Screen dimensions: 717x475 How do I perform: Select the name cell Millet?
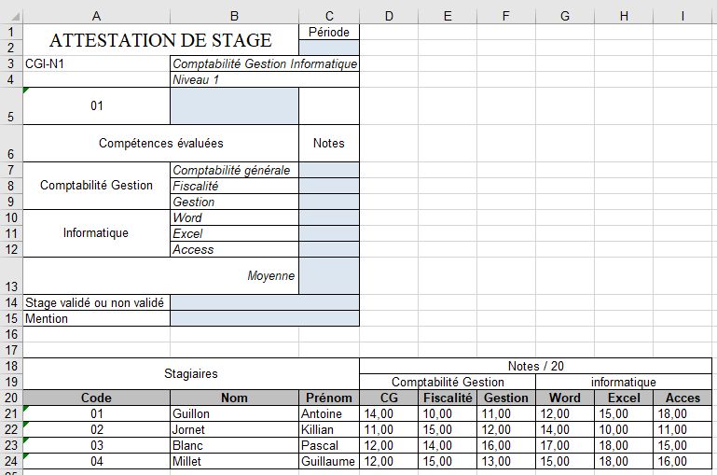[234, 461]
